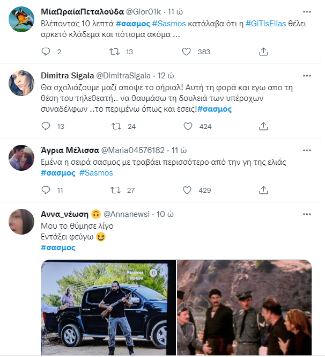Share Άγρια Μέλισσα's tweet
Viewport: 325px width, 357px height.
pos(263,190)
